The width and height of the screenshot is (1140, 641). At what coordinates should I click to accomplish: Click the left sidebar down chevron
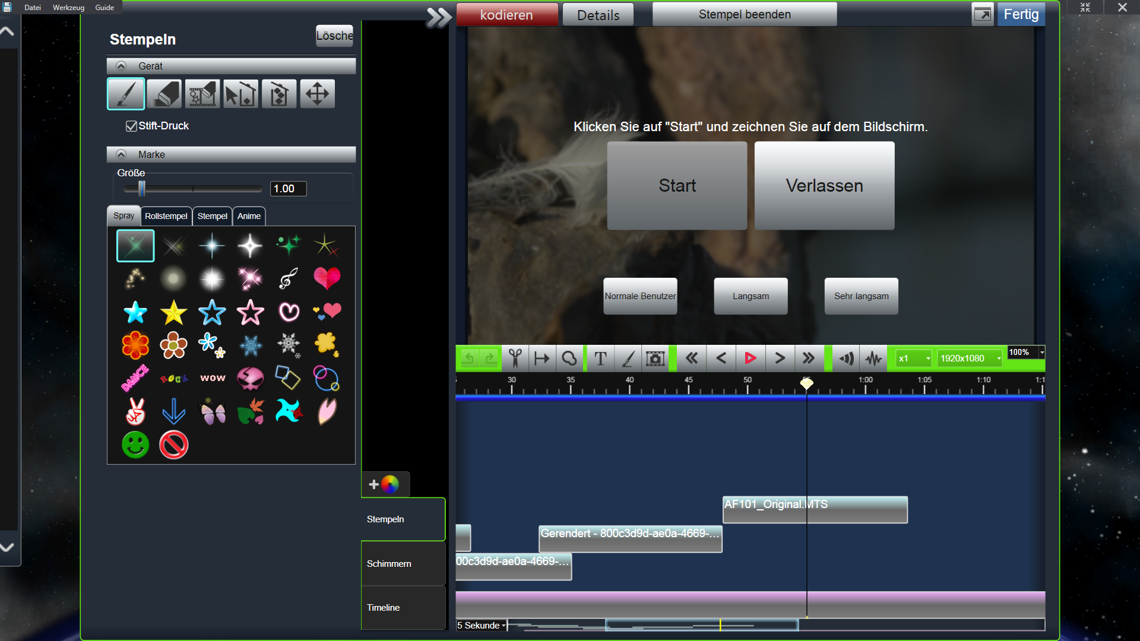tap(7, 547)
